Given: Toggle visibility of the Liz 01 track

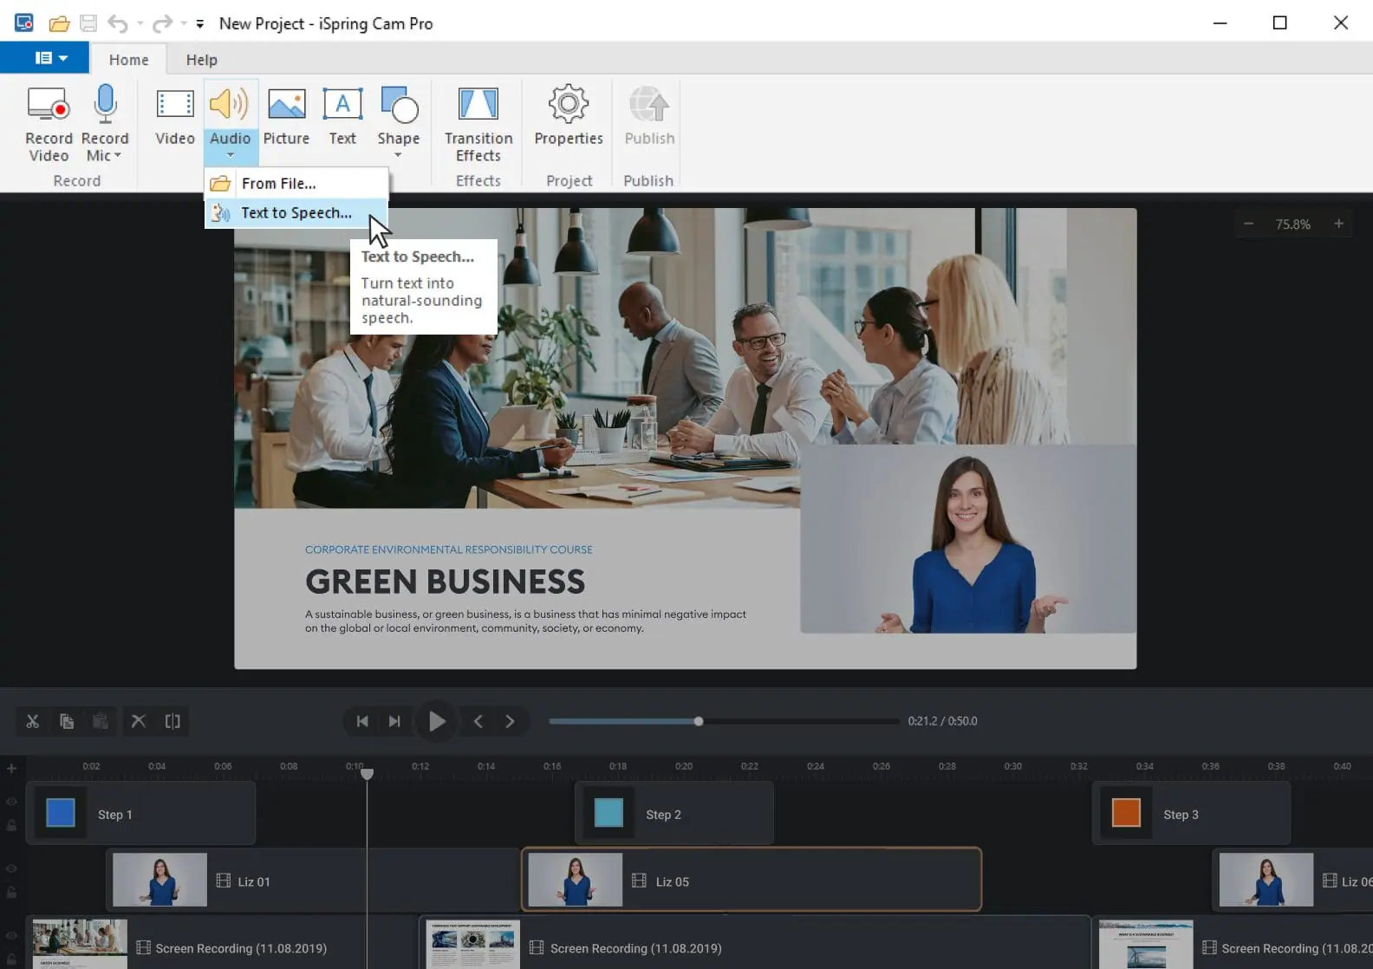Looking at the screenshot, I should (11, 868).
